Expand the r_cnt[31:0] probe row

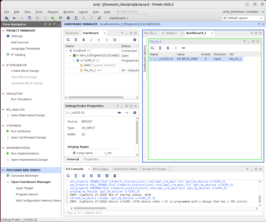point(151,59)
